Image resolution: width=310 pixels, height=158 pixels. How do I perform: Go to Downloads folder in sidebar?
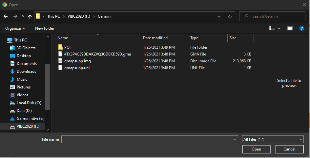(26, 71)
